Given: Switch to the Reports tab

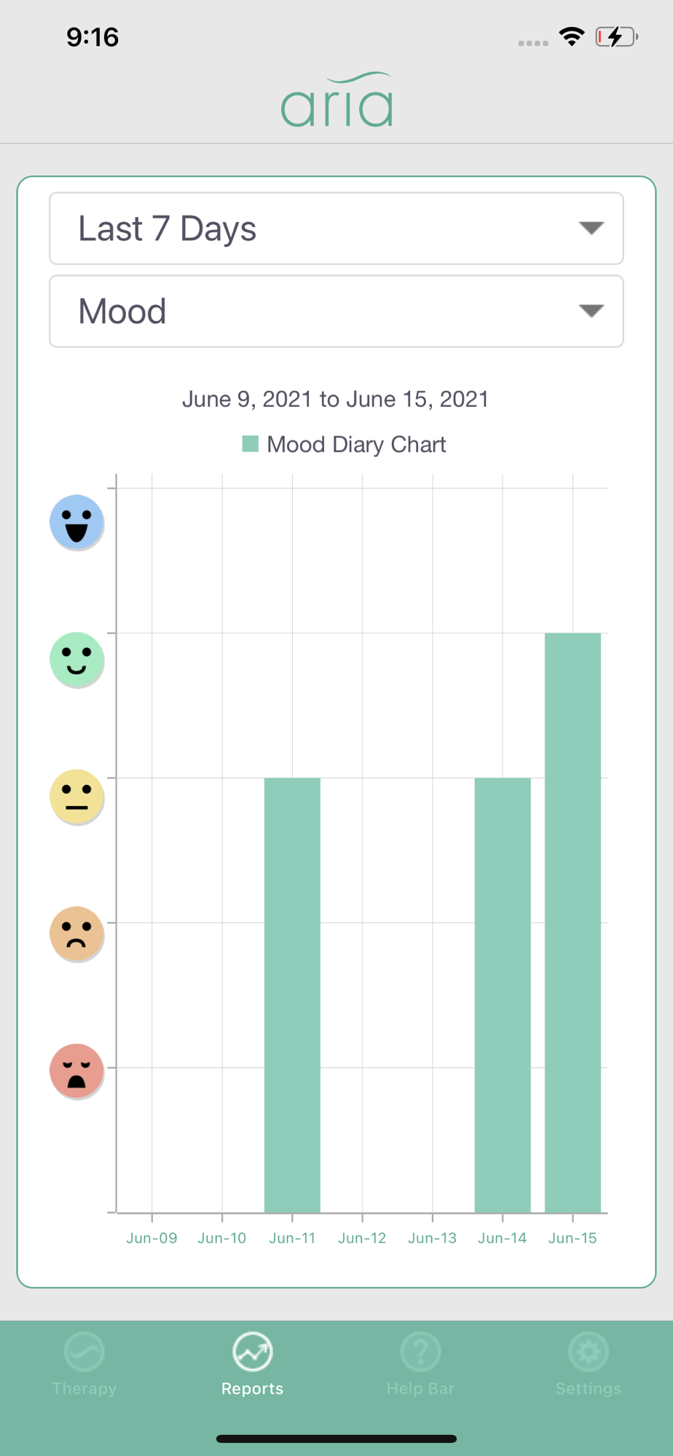Looking at the screenshot, I should click(x=253, y=1361).
